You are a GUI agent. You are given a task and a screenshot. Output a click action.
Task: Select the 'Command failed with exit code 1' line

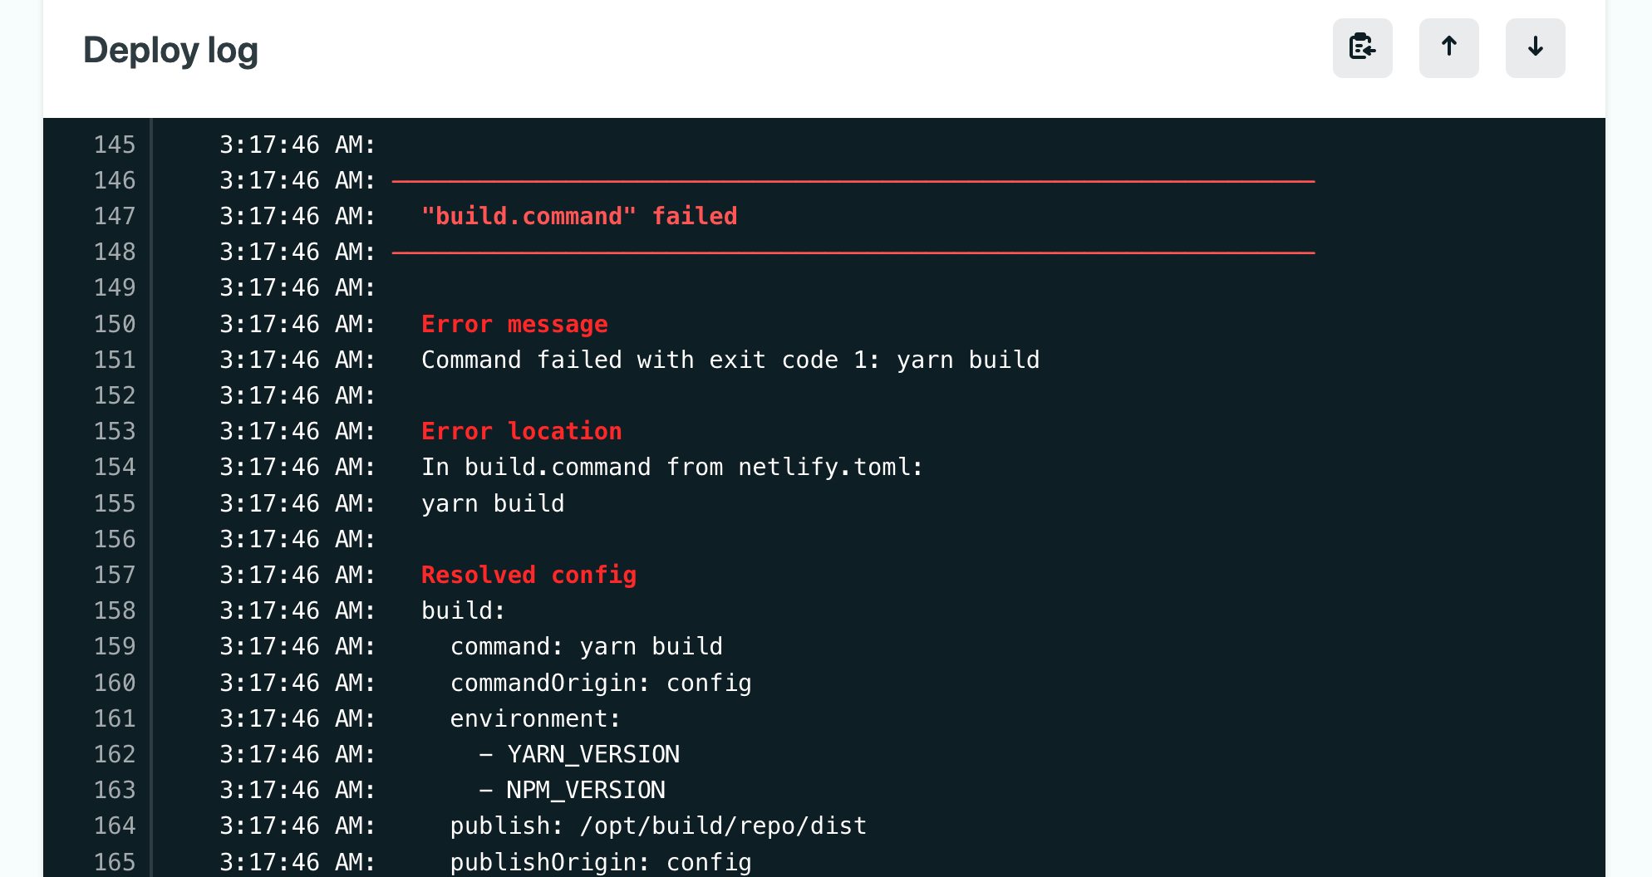(x=730, y=360)
